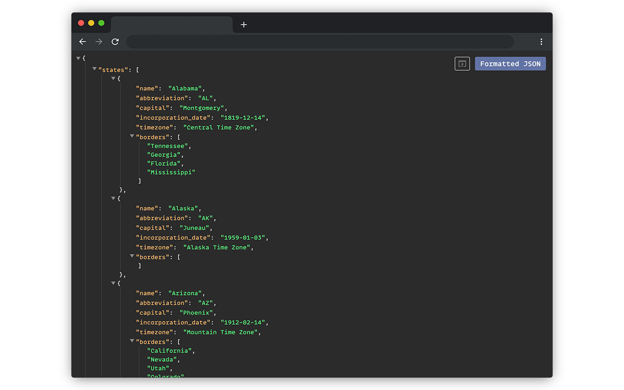The image size is (624, 390).
Task: Click the "Central Time Zone" value
Action: pos(218,128)
